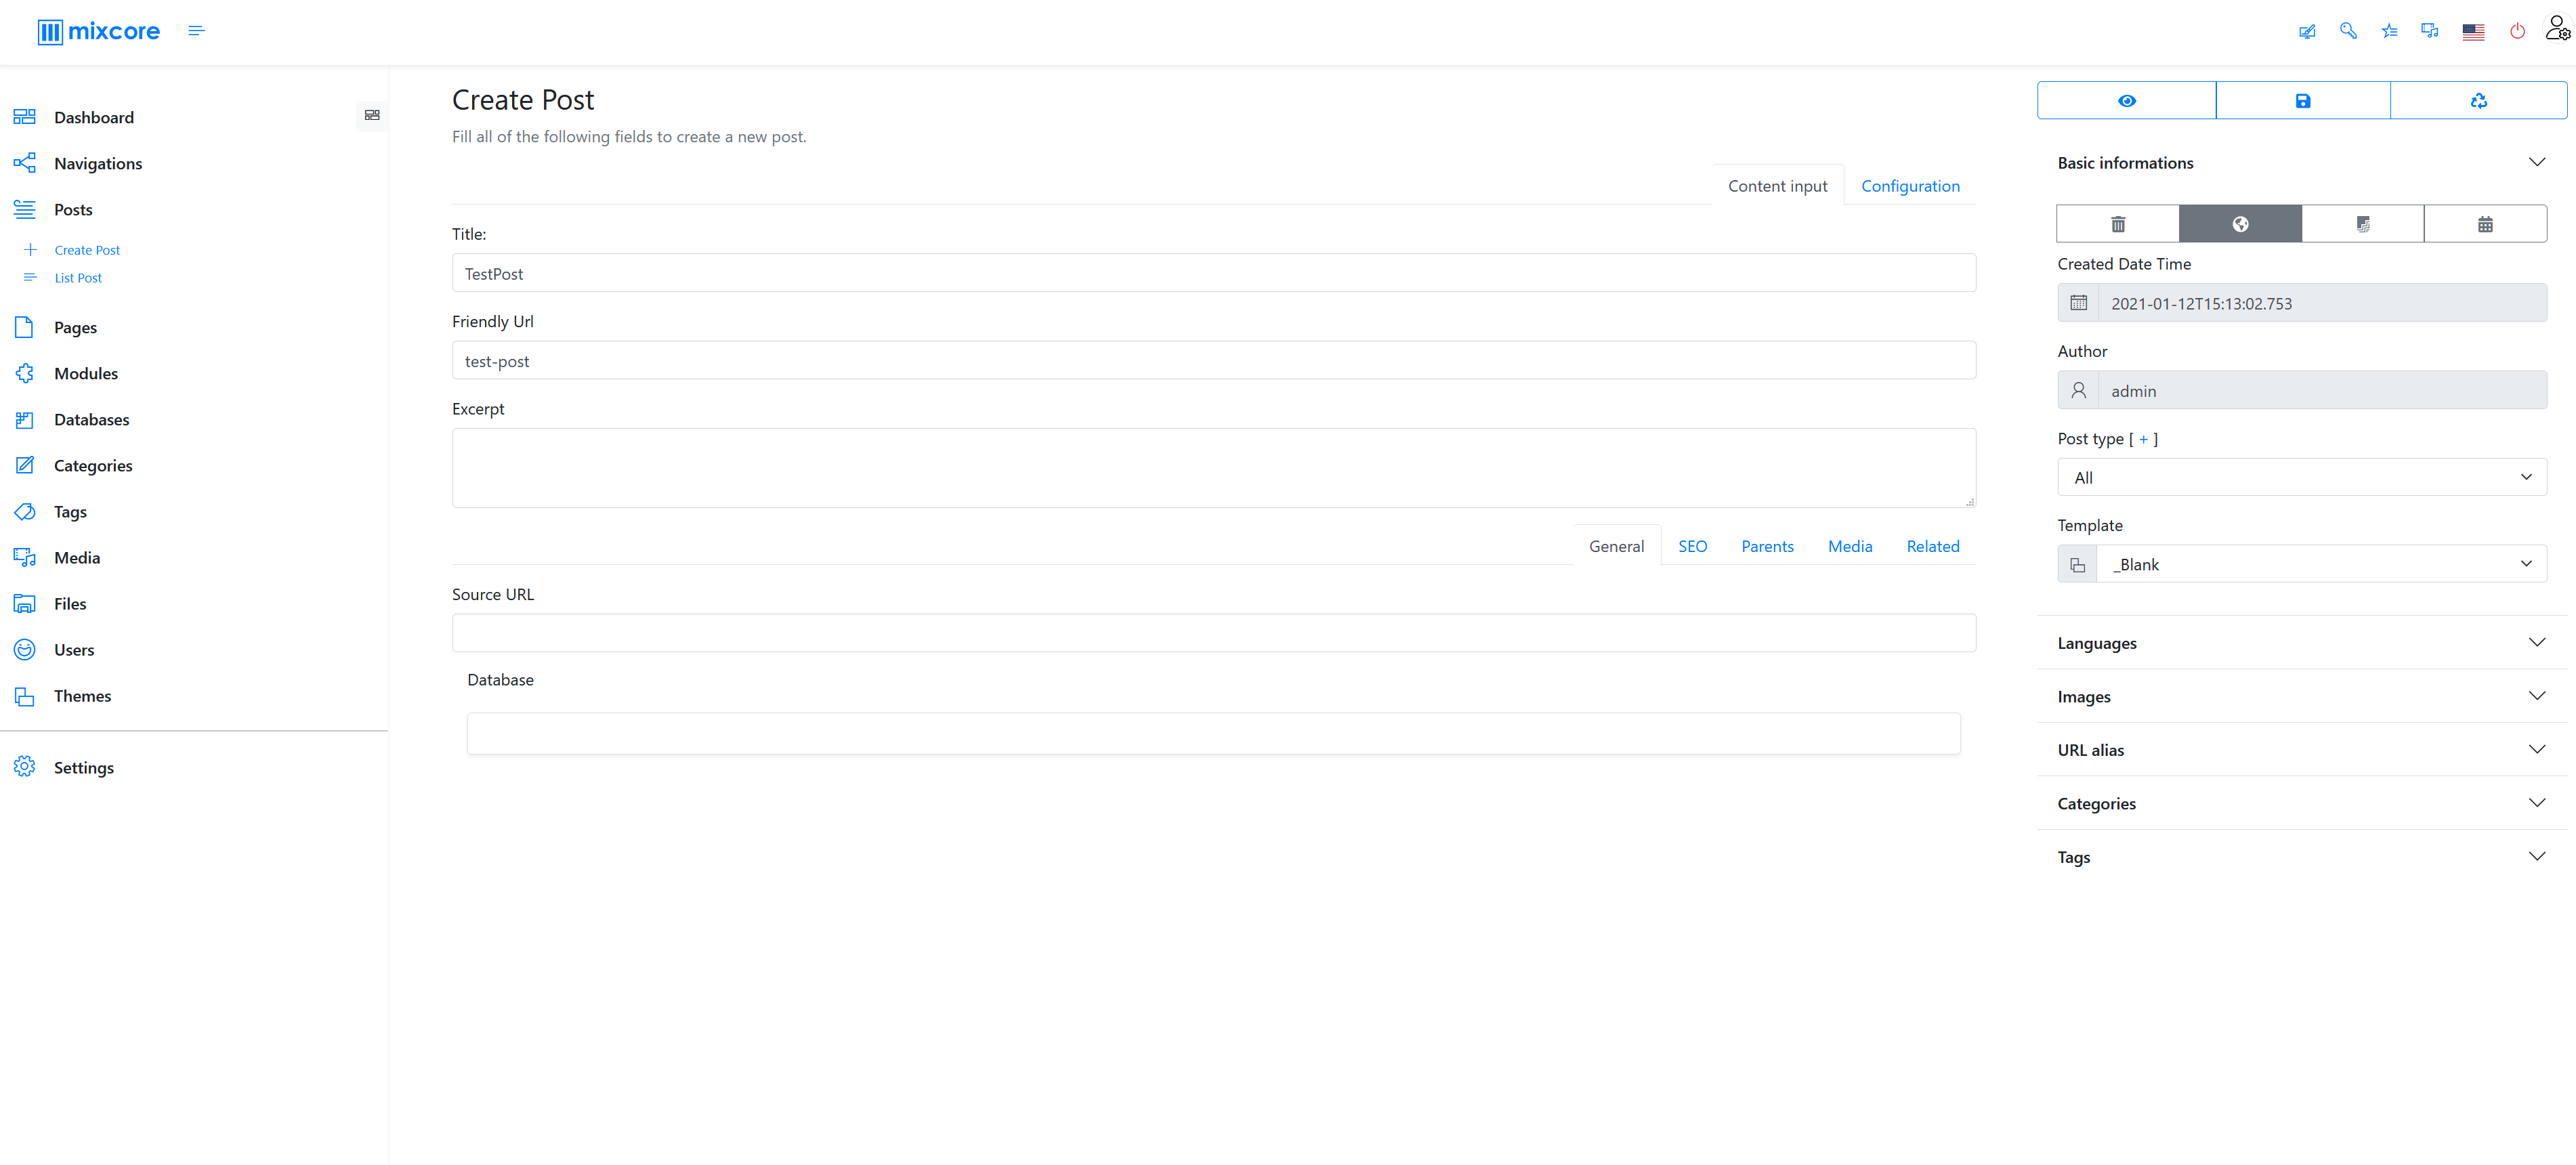Click the key security icon in the header
The height and width of the screenshot is (1165, 2576).
coord(2349,31)
